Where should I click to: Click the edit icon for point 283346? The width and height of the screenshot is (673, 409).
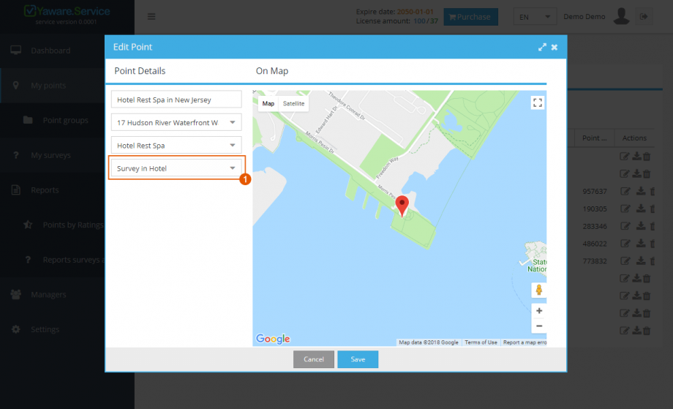[625, 226]
